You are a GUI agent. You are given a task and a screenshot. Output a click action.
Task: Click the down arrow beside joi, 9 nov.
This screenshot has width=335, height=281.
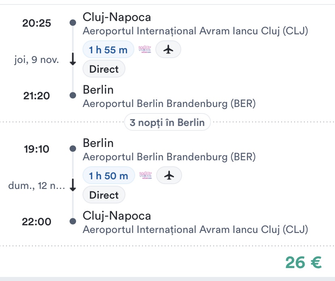[x=73, y=60]
